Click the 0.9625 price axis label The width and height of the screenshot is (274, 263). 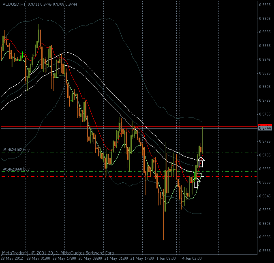click(x=265, y=210)
